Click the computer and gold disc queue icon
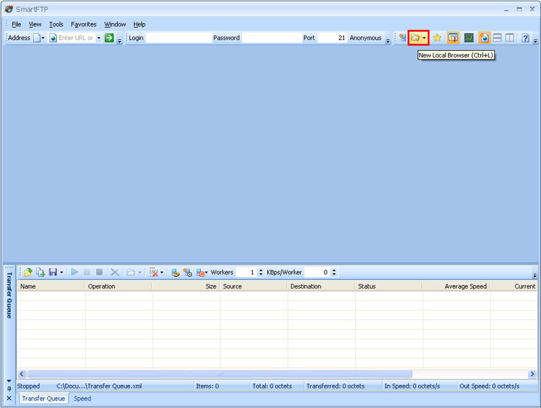This screenshot has height=408, width=541. coord(175,273)
